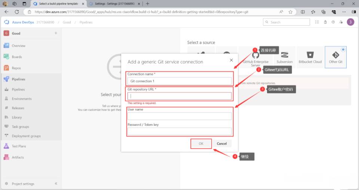Open the purple user avatar menu
359x190 pixels.
pos(350,22)
